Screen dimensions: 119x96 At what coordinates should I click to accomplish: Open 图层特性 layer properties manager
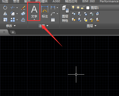click(65, 14)
